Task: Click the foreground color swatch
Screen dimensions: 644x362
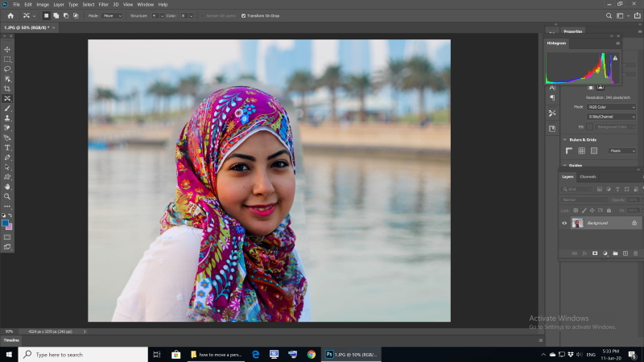Action: [5, 224]
